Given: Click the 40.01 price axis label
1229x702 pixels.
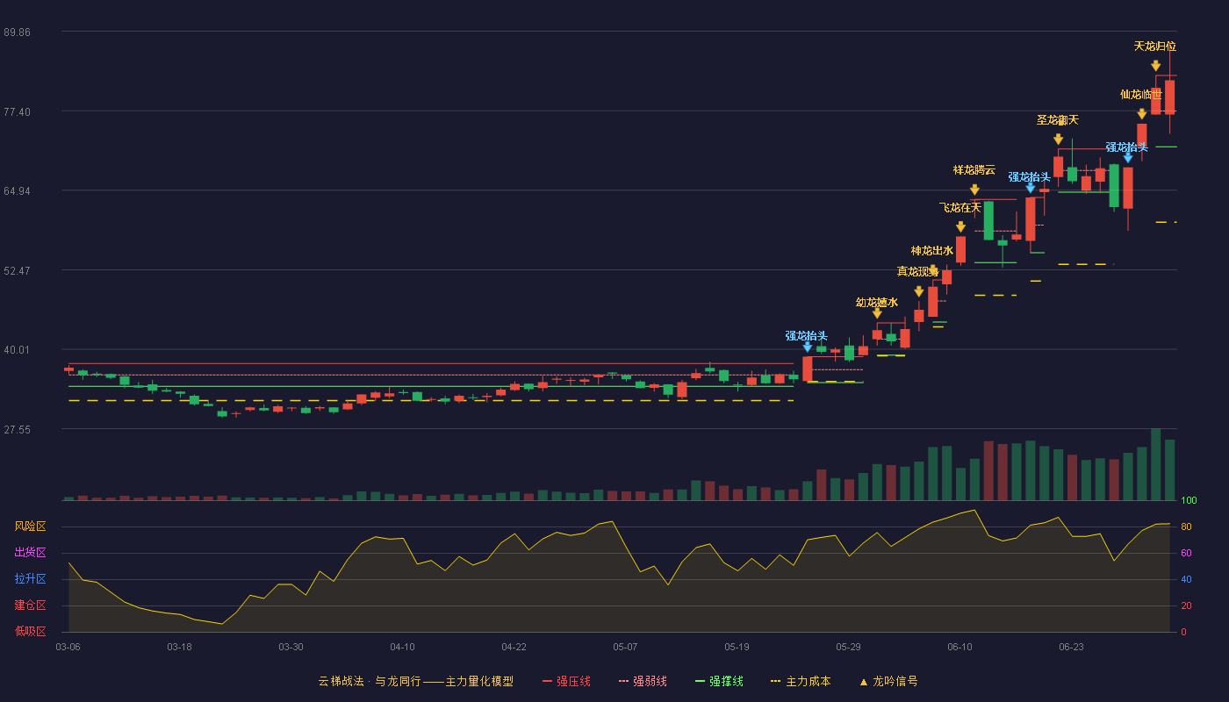Looking at the screenshot, I should click(x=17, y=349).
